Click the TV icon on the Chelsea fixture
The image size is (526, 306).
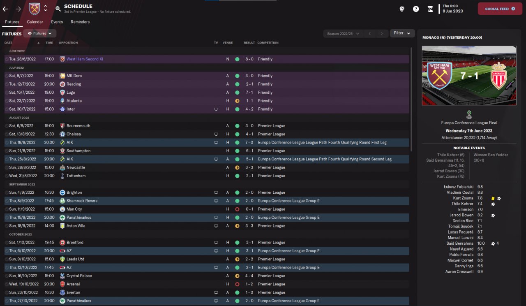(x=216, y=134)
